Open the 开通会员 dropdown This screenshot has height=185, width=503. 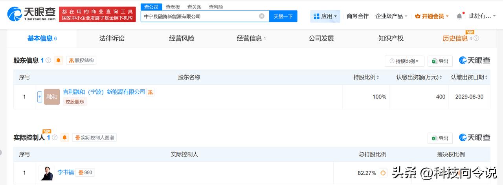coord(432,16)
